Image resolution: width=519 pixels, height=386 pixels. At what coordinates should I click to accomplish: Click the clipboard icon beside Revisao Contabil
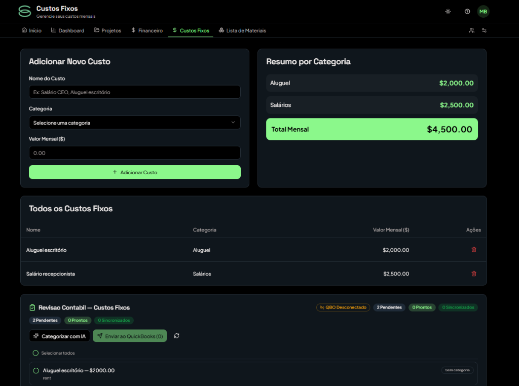[x=32, y=307]
